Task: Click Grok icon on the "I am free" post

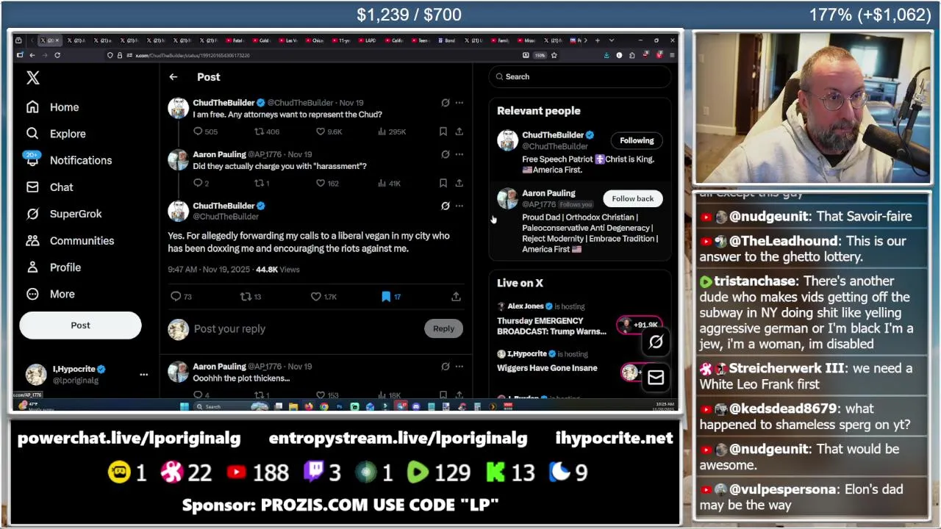Action: point(446,103)
